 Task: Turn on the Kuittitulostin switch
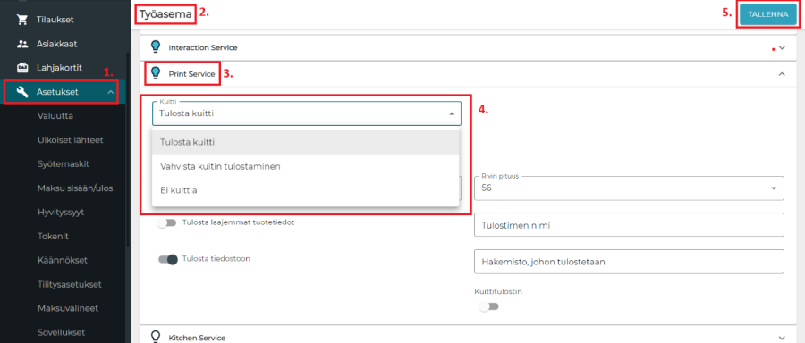[x=488, y=306]
